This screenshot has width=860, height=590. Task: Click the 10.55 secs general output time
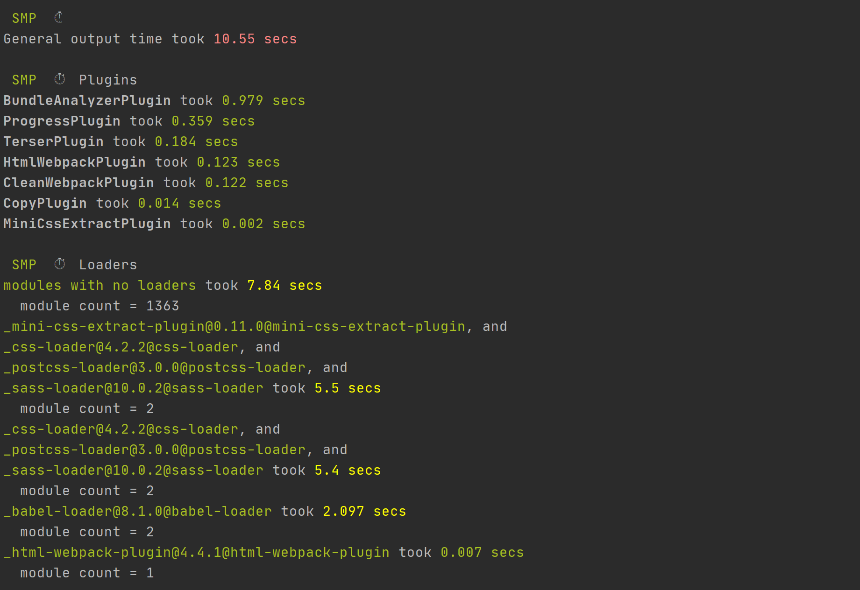pos(255,39)
